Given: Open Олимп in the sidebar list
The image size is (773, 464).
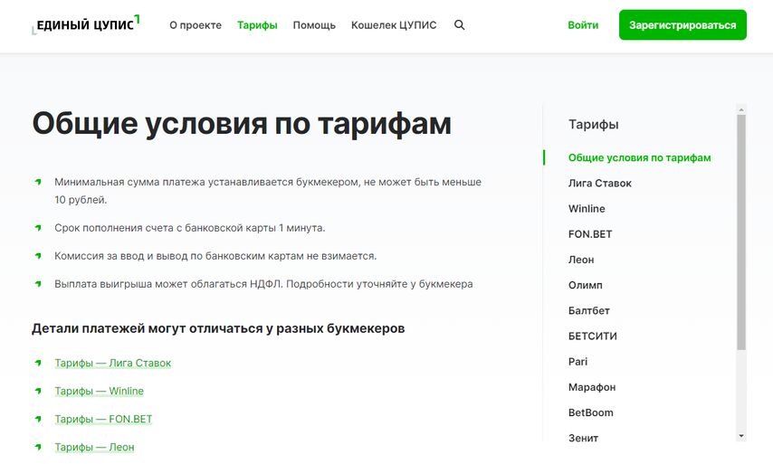Looking at the screenshot, I should coord(585,285).
